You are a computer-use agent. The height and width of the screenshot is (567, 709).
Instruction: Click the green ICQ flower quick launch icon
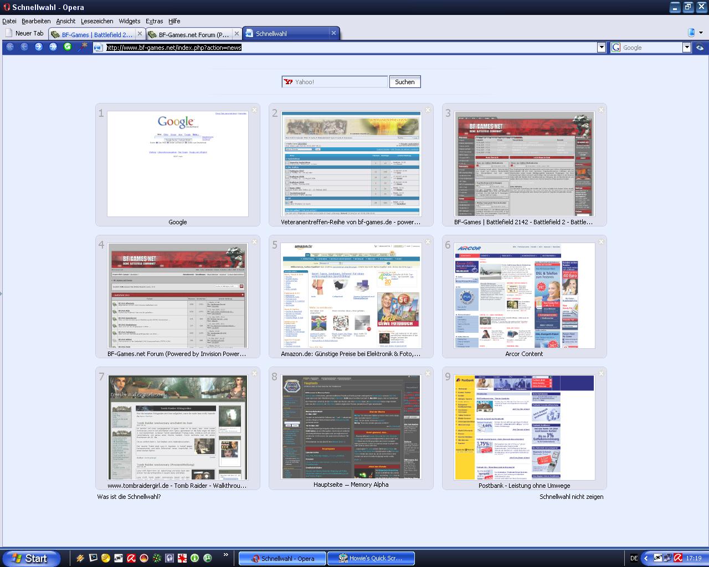pyautogui.click(x=157, y=558)
